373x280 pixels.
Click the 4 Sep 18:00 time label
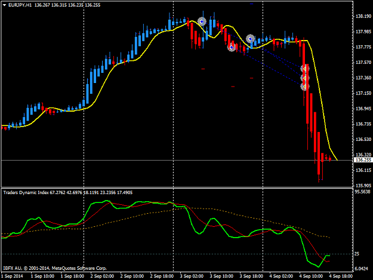[341, 276]
